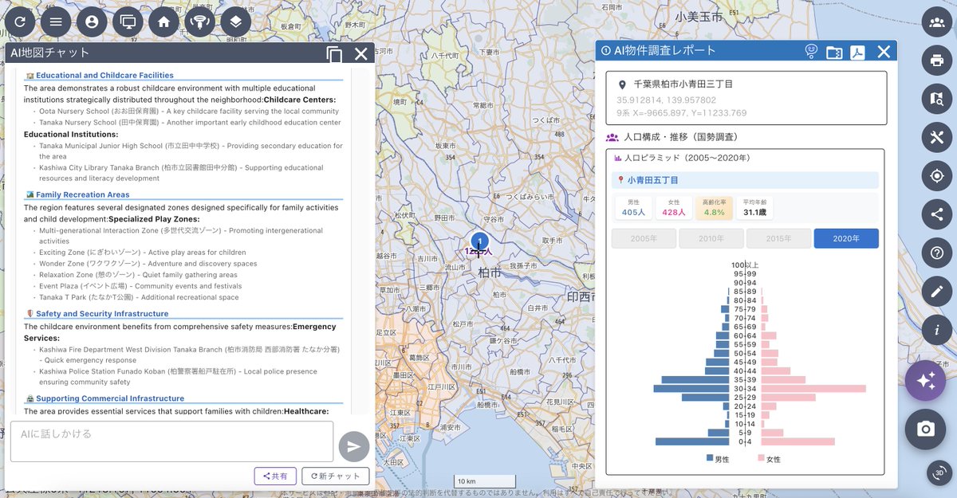Open the hamburger menu at top left
This screenshot has height=498, width=957.
(55, 22)
